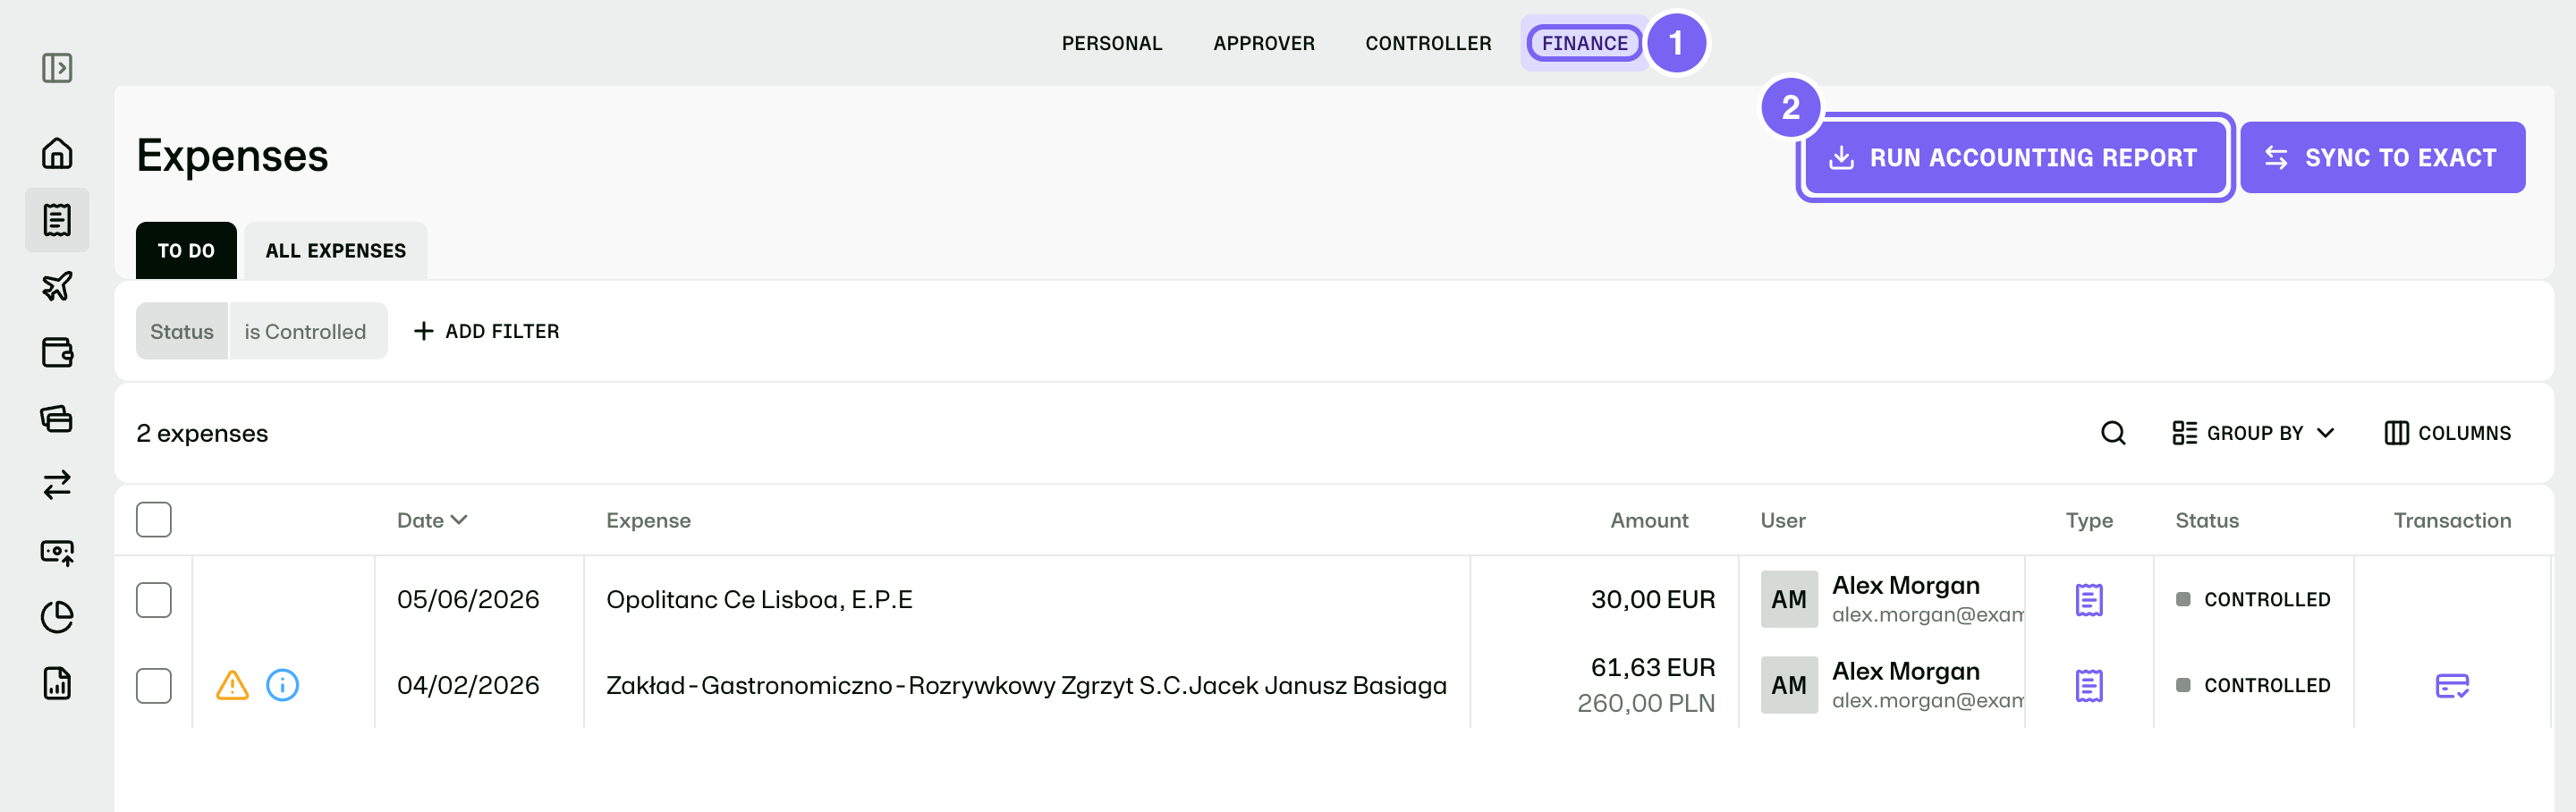Open the reimbursement cash icon in sidebar
Image resolution: width=2576 pixels, height=812 pixels.
point(57,551)
